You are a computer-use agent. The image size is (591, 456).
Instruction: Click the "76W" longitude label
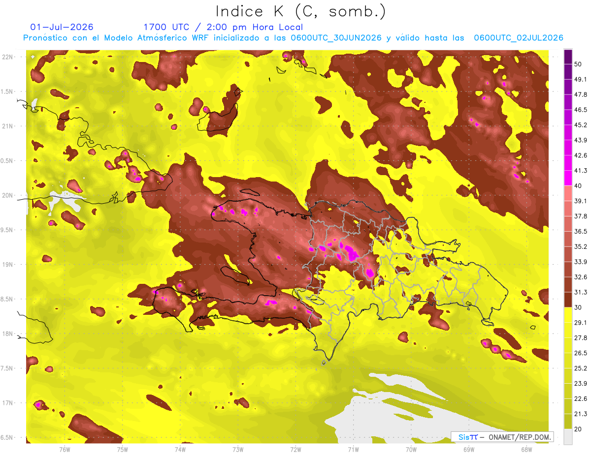click(x=65, y=449)
